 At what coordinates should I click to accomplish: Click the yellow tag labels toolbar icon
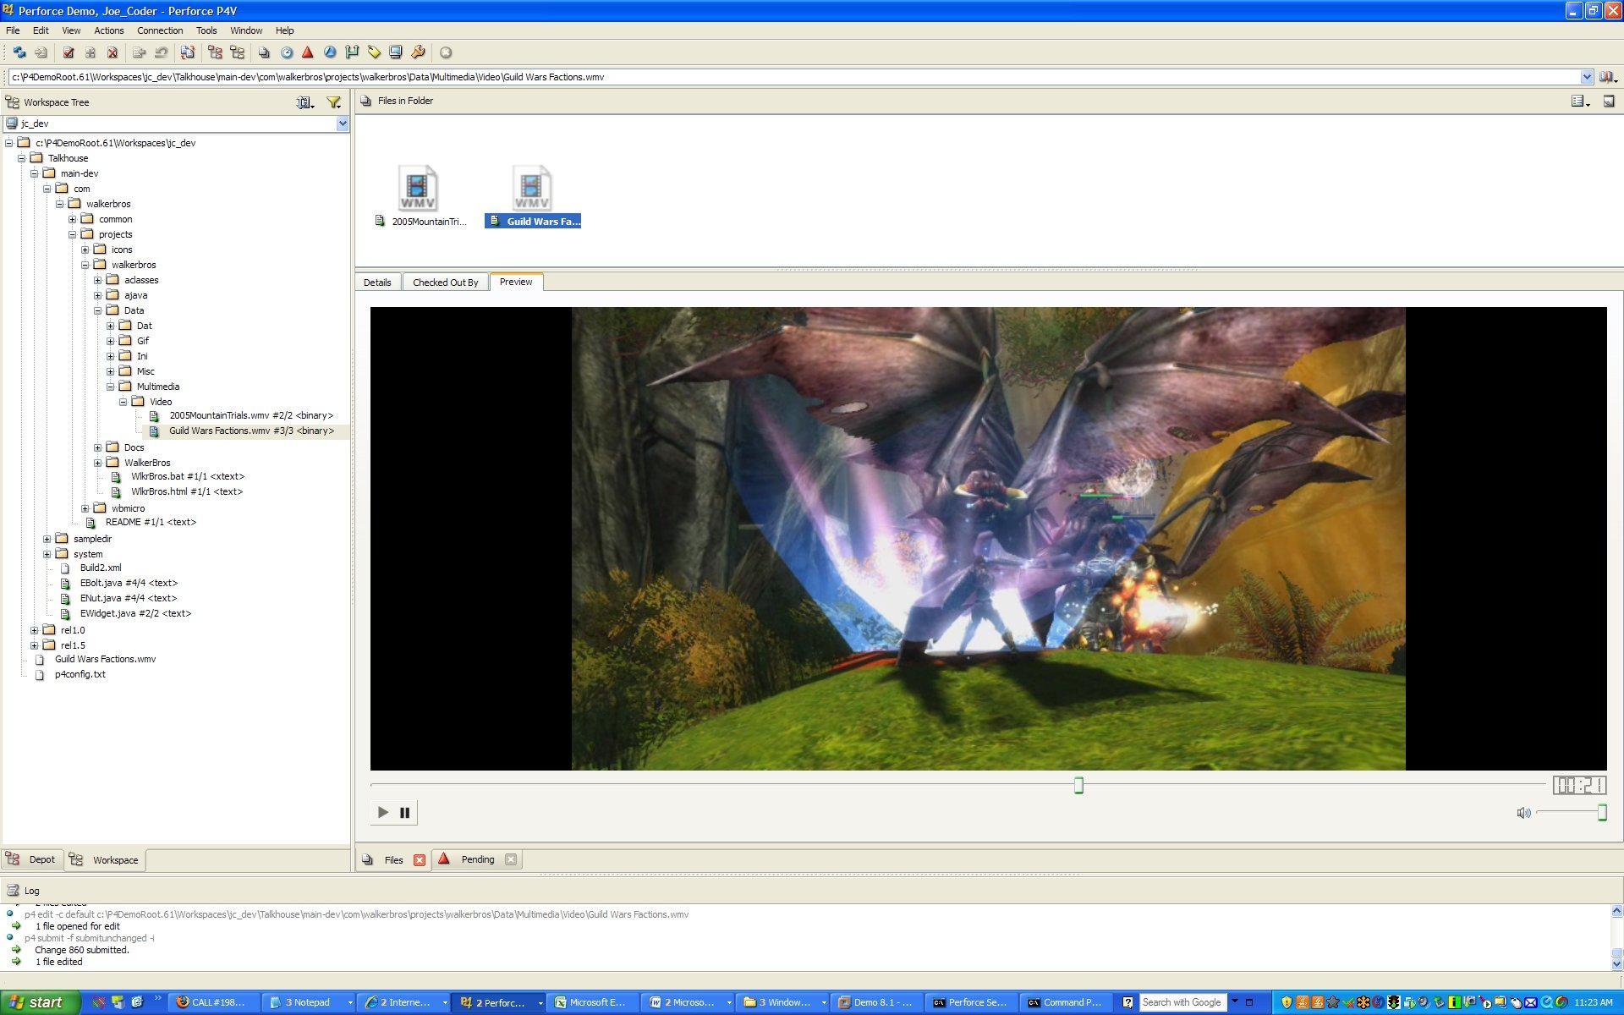[x=374, y=52]
